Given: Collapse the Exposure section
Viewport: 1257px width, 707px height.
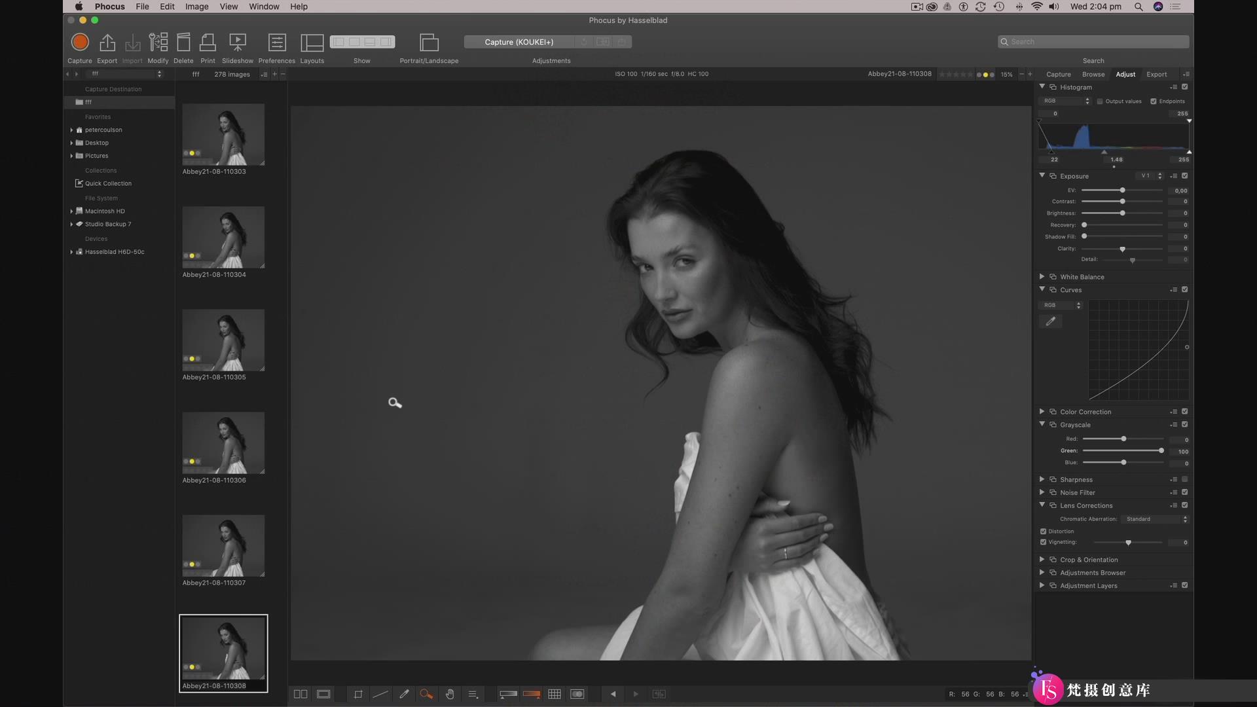Looking at the screenshot, I should tap(1042, 175).
